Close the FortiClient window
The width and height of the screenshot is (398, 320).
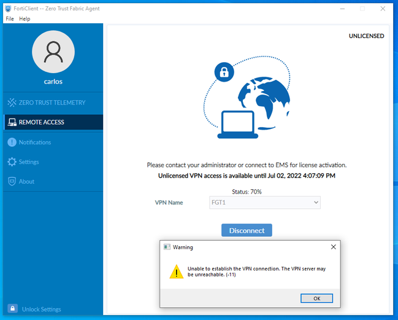coord(383,9)
